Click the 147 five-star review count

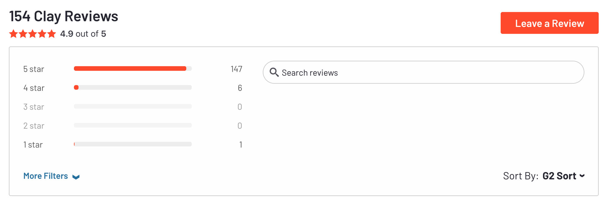coord(236,69)
